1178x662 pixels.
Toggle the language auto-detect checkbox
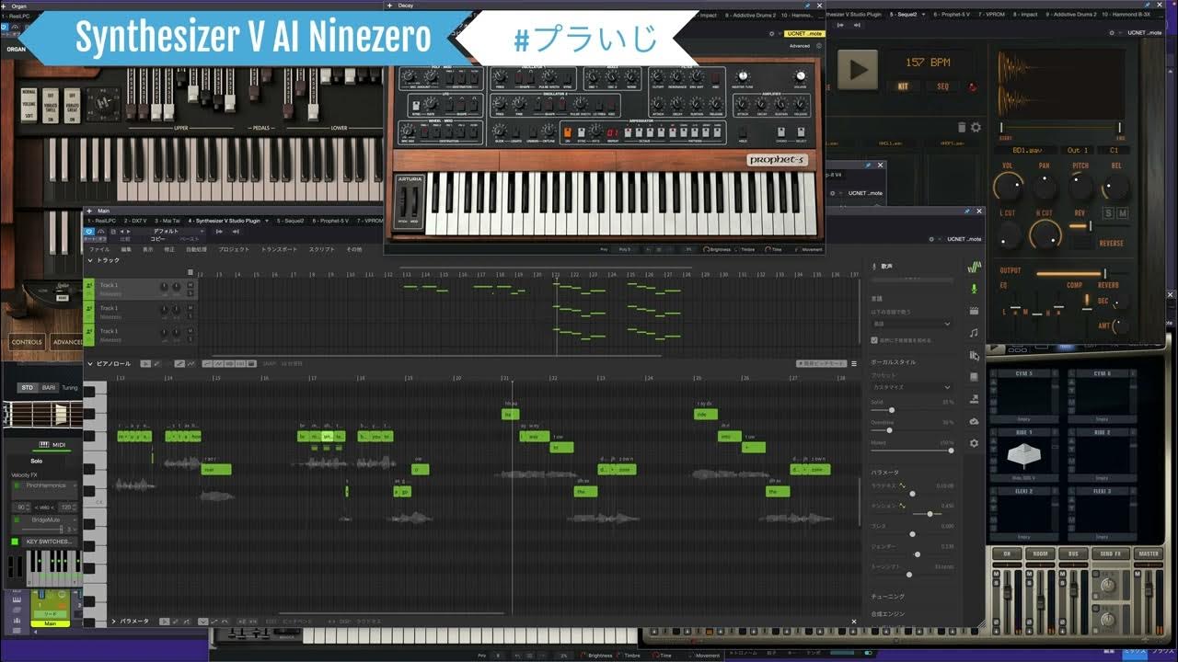tap(874, 340)
